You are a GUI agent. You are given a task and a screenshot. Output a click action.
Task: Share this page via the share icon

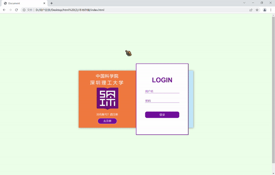[x=251, y=10]
